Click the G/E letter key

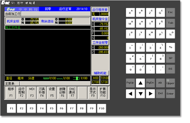[160, 12]
